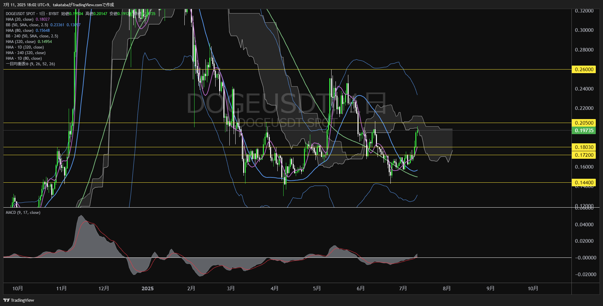Viewport: 603px width, 306px height.
Task: Click the 0.20500 price line label
Action: 584,123
